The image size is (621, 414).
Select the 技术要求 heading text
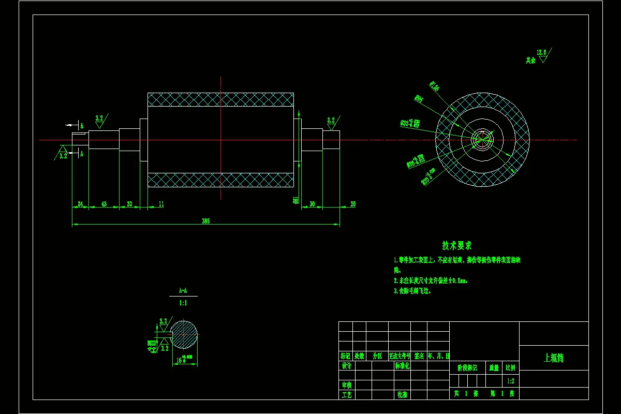[x=456, y=245]
